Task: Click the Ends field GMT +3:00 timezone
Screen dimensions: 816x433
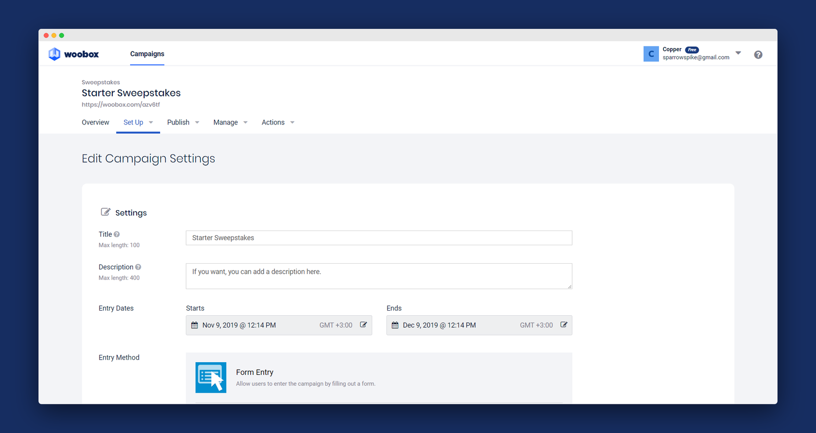Action: pos(536,325)
